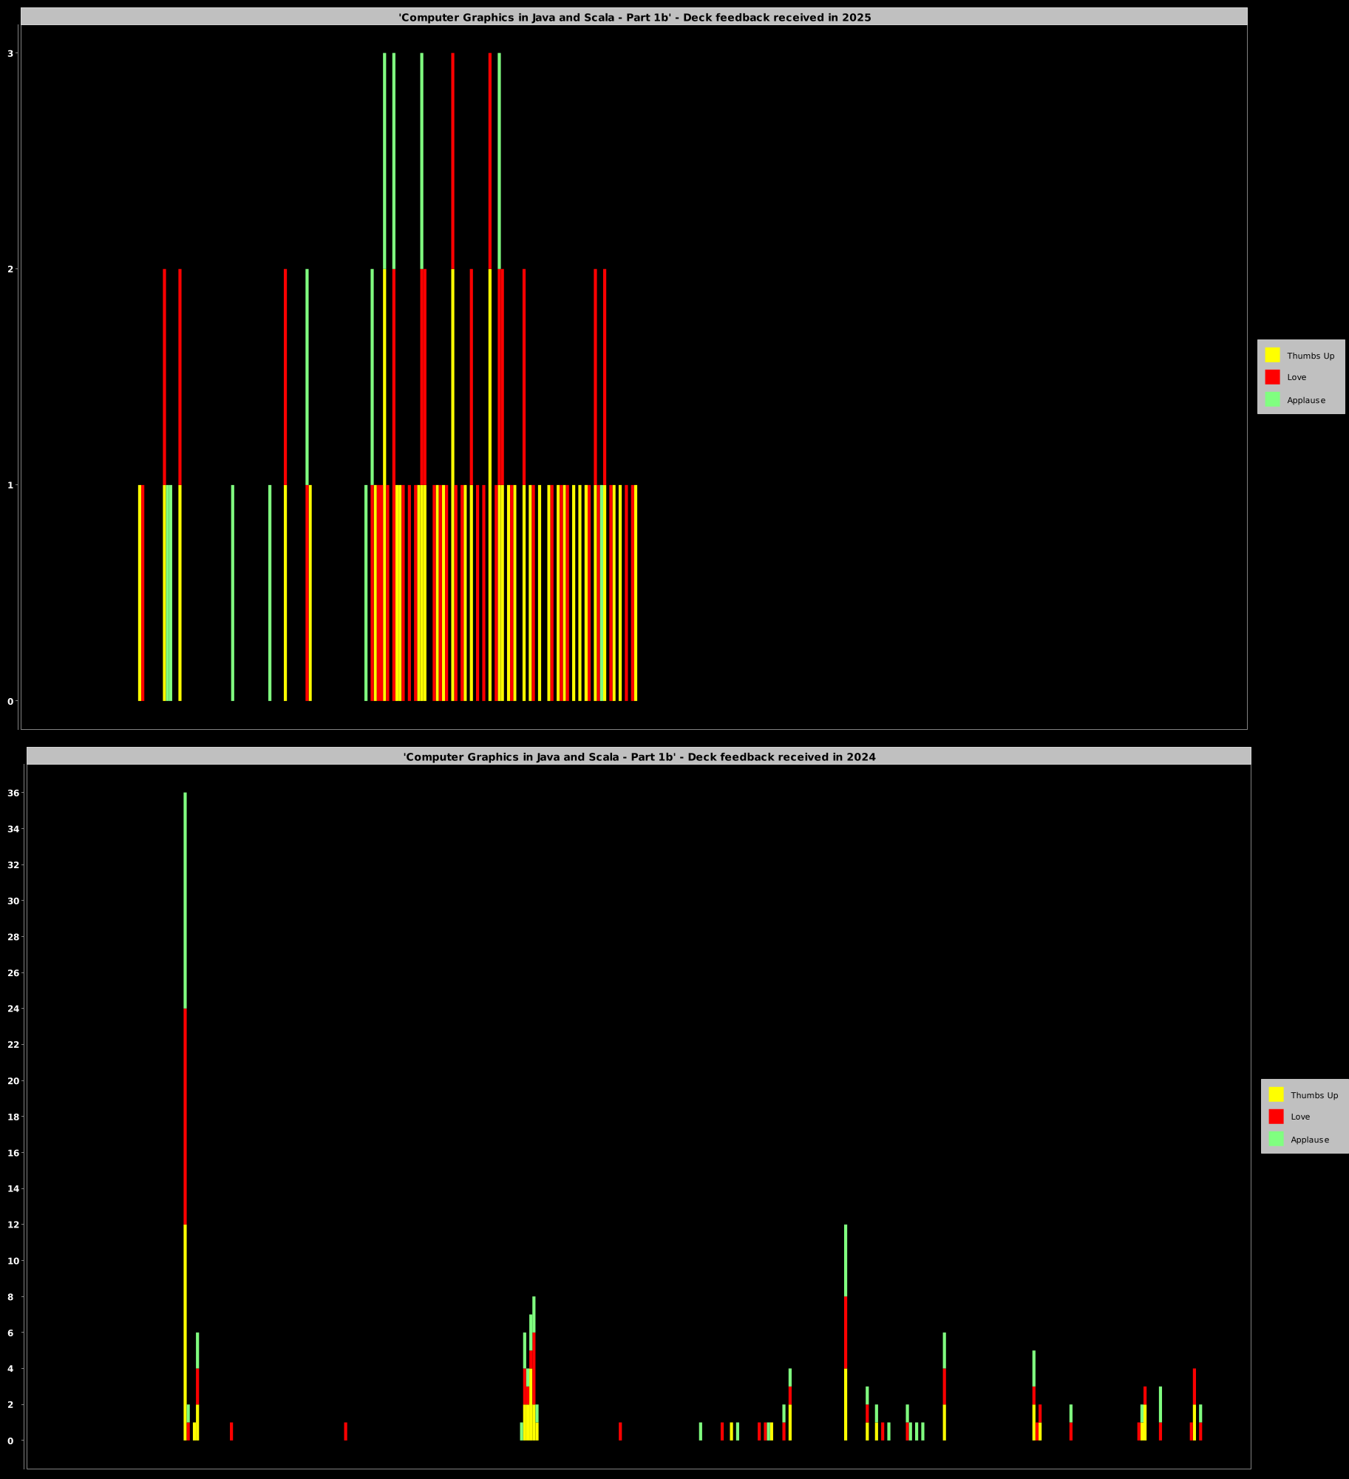Click the 'Love' text in 2025 legend
1349x1479 pixels.
(1297, 377)
